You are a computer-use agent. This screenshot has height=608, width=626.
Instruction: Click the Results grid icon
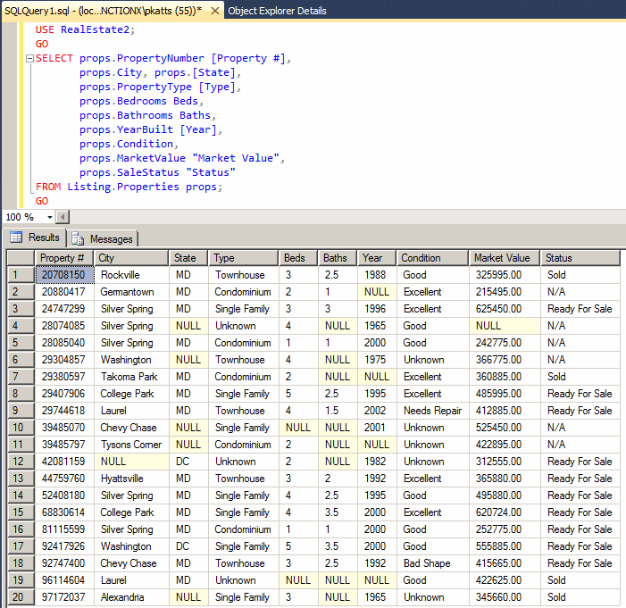coord(16,237)
